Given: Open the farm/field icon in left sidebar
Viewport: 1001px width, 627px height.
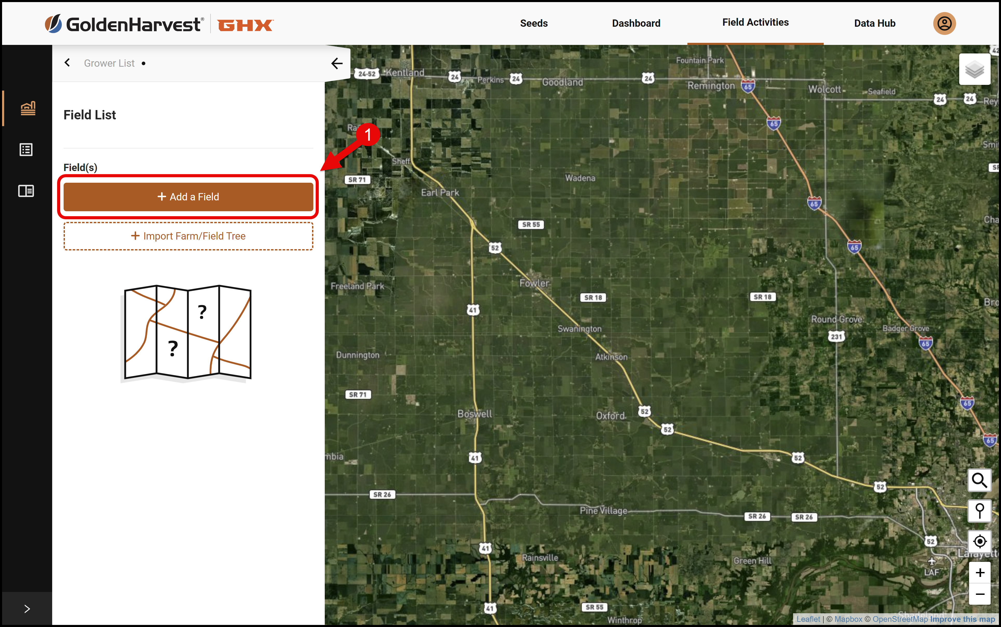Looking at the screenshot, I should tap(28, 109).
